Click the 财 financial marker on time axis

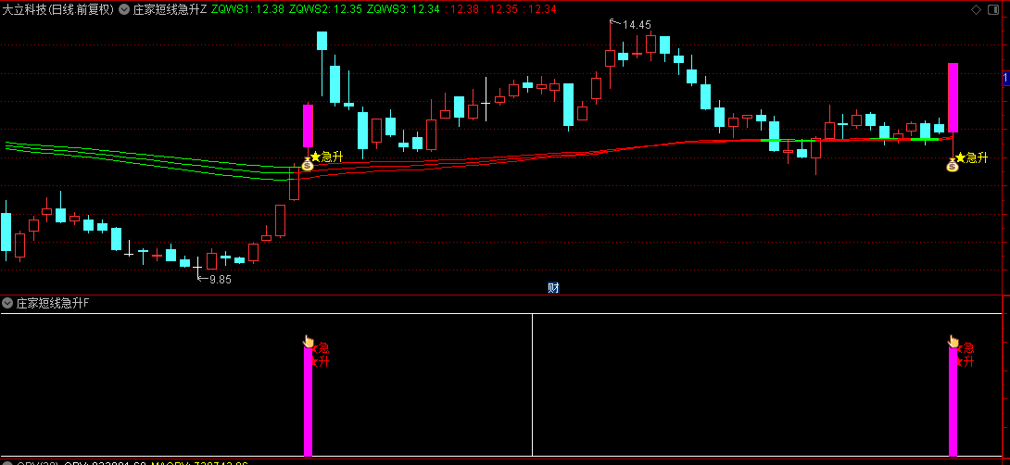point(553,288)
